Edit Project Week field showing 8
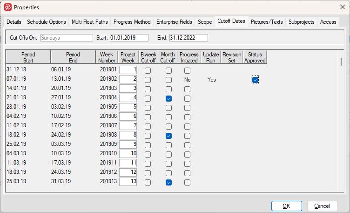Image resolution: width=350 pixels, height=213 pixels. click(128, 136)
